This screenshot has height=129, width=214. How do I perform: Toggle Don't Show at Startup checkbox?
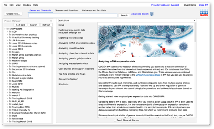click(115, 120)
